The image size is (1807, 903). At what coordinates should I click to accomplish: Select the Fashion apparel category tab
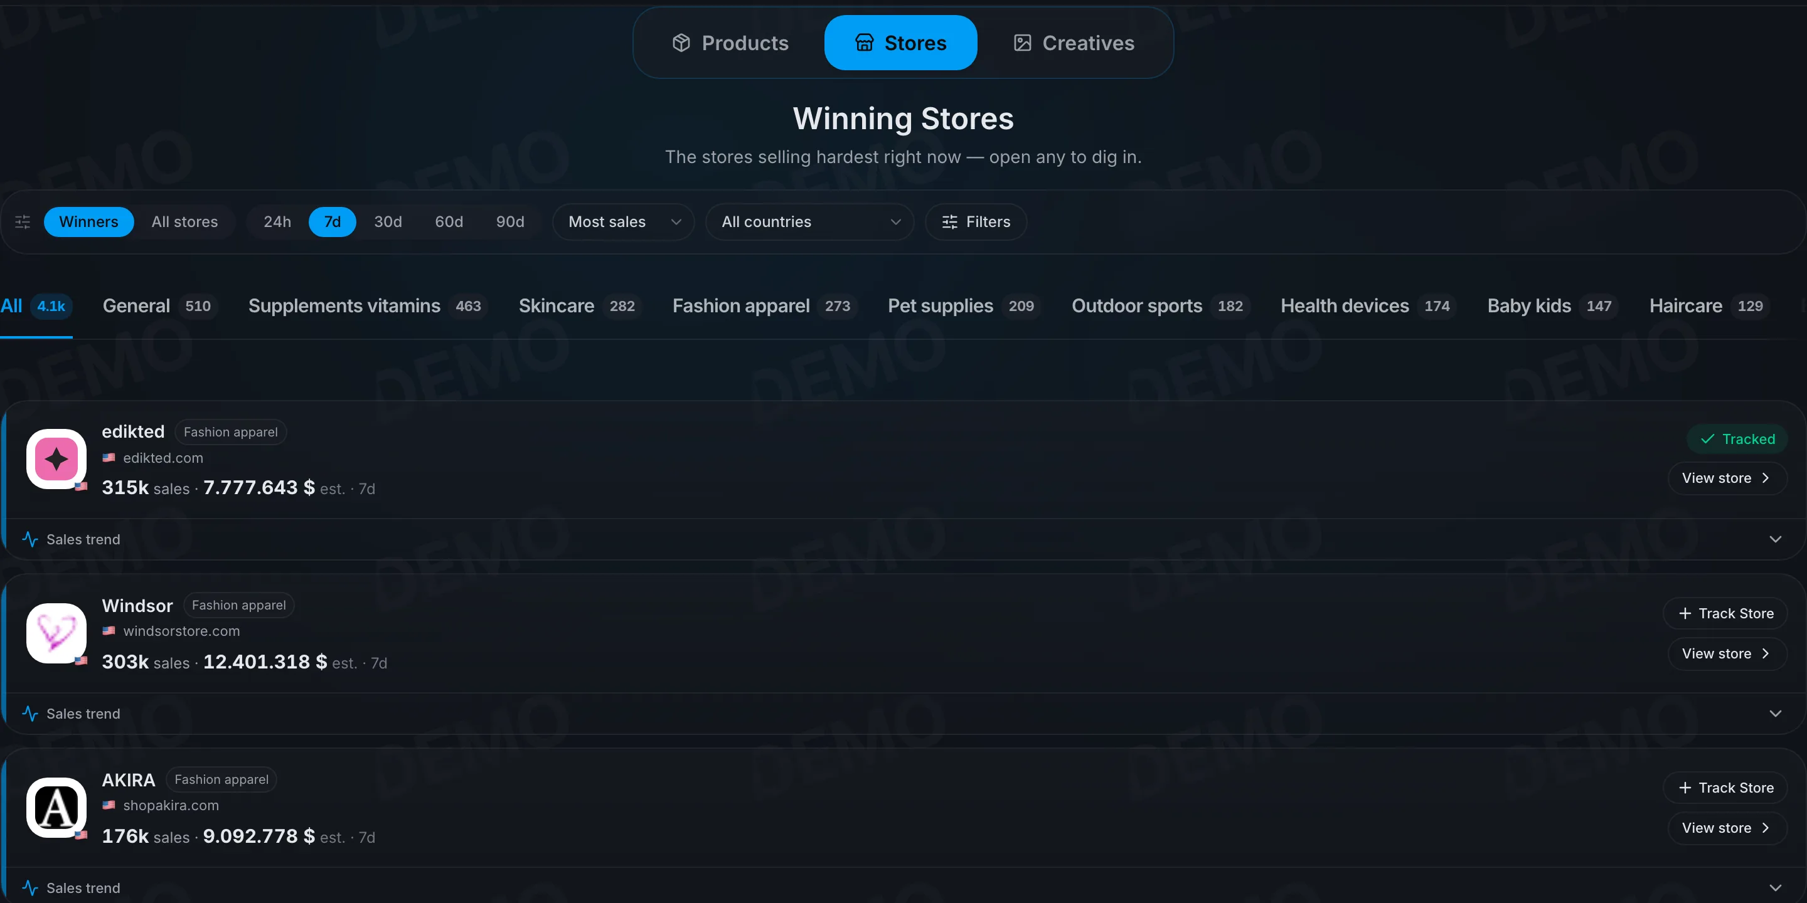[765, 305]
